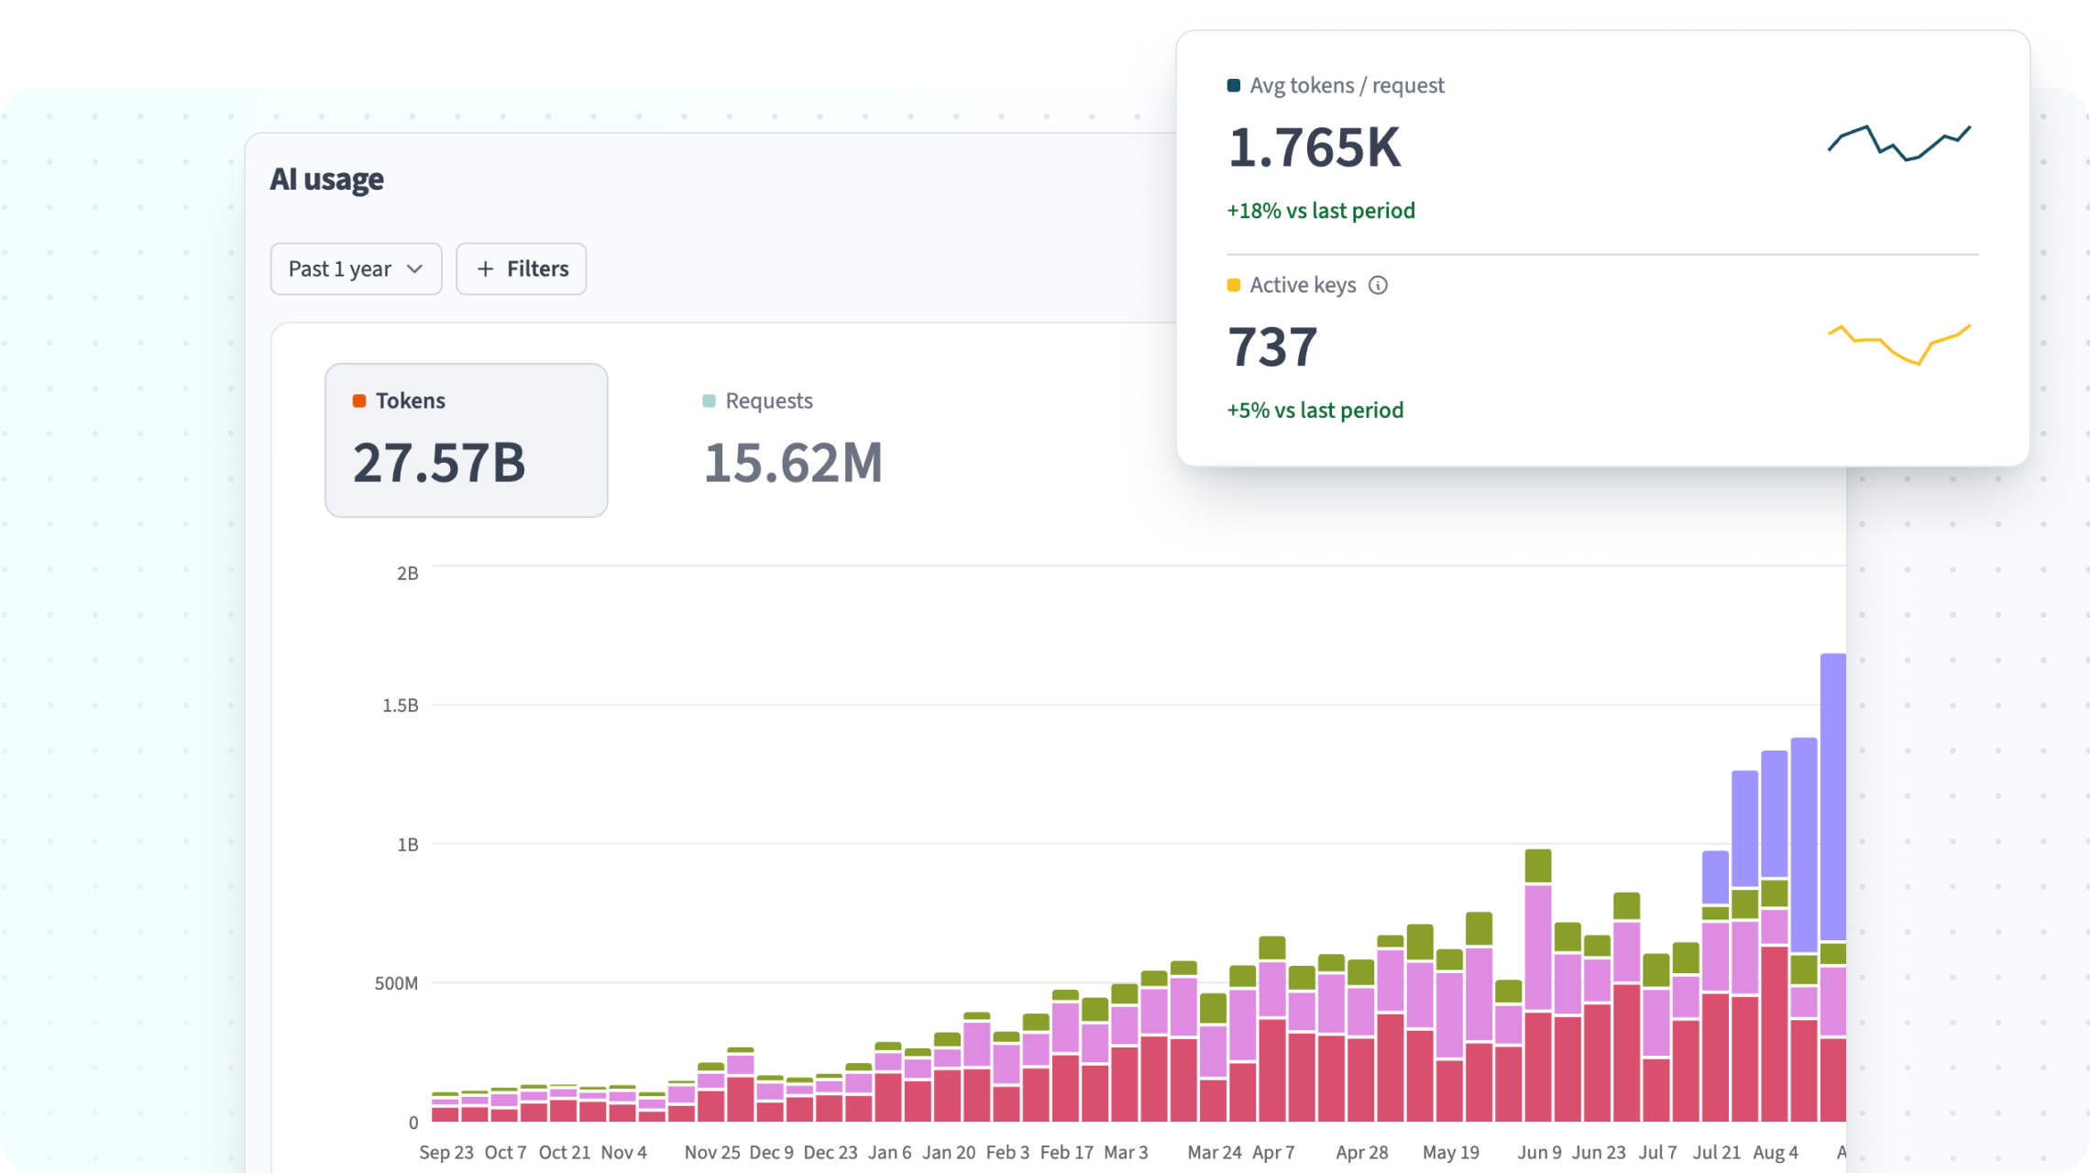
Task: Click the Avg tokens sparkline chart
Action: pyautogui.click(x=1899, y=142)
